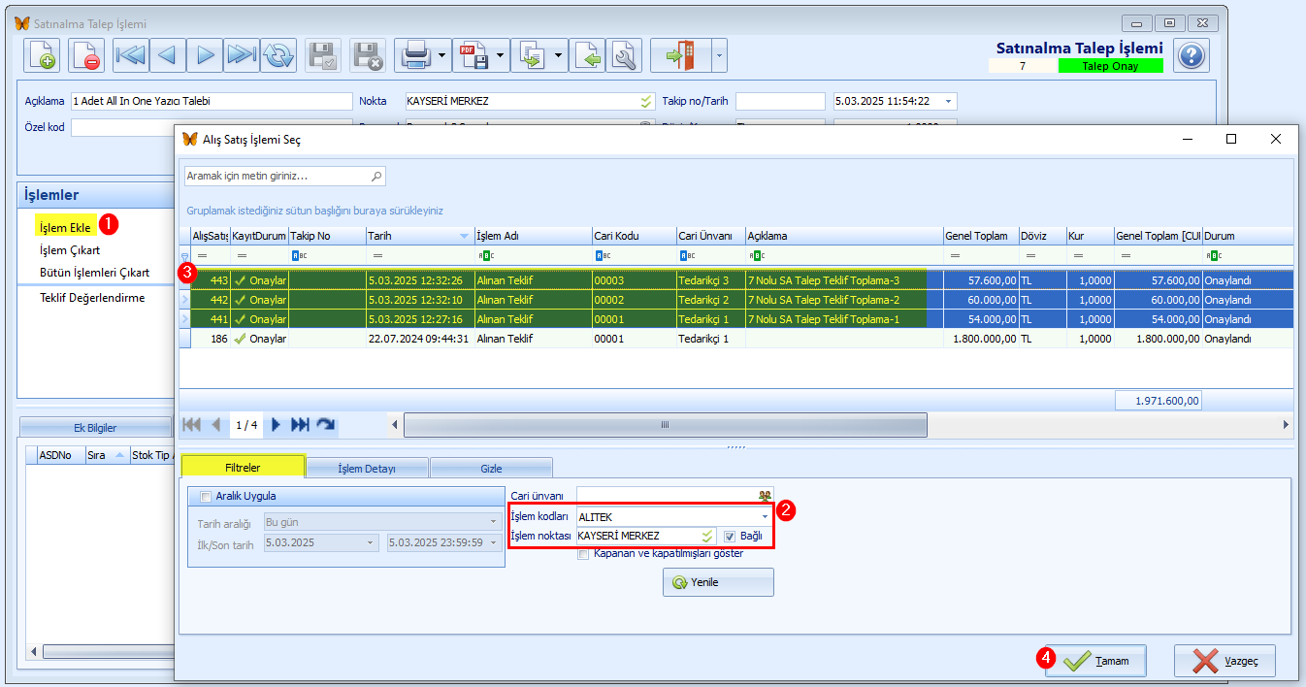The height and width of the screenshot is (687, 1306).
Task: Click the Tamam button
Action: [x=1095, y=661]
